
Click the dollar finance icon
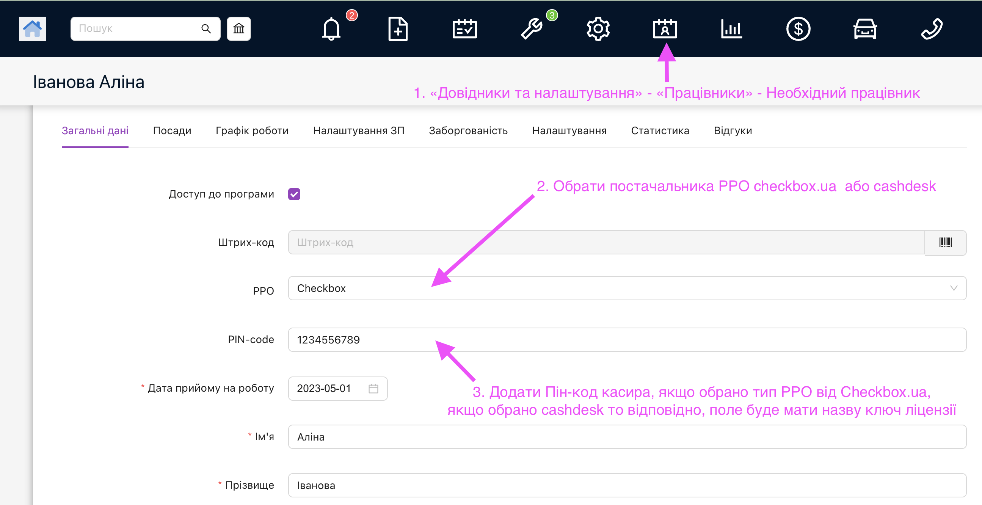click(798, 28)
